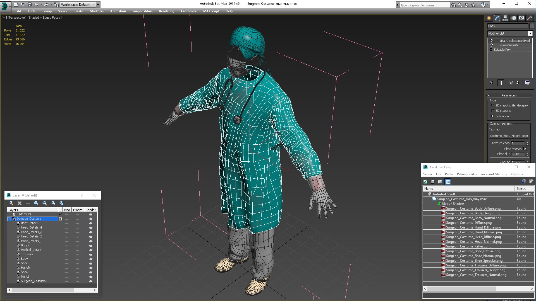Select 3D mapping radio button
Screen dimensions: 536x301
coord(493,111)
